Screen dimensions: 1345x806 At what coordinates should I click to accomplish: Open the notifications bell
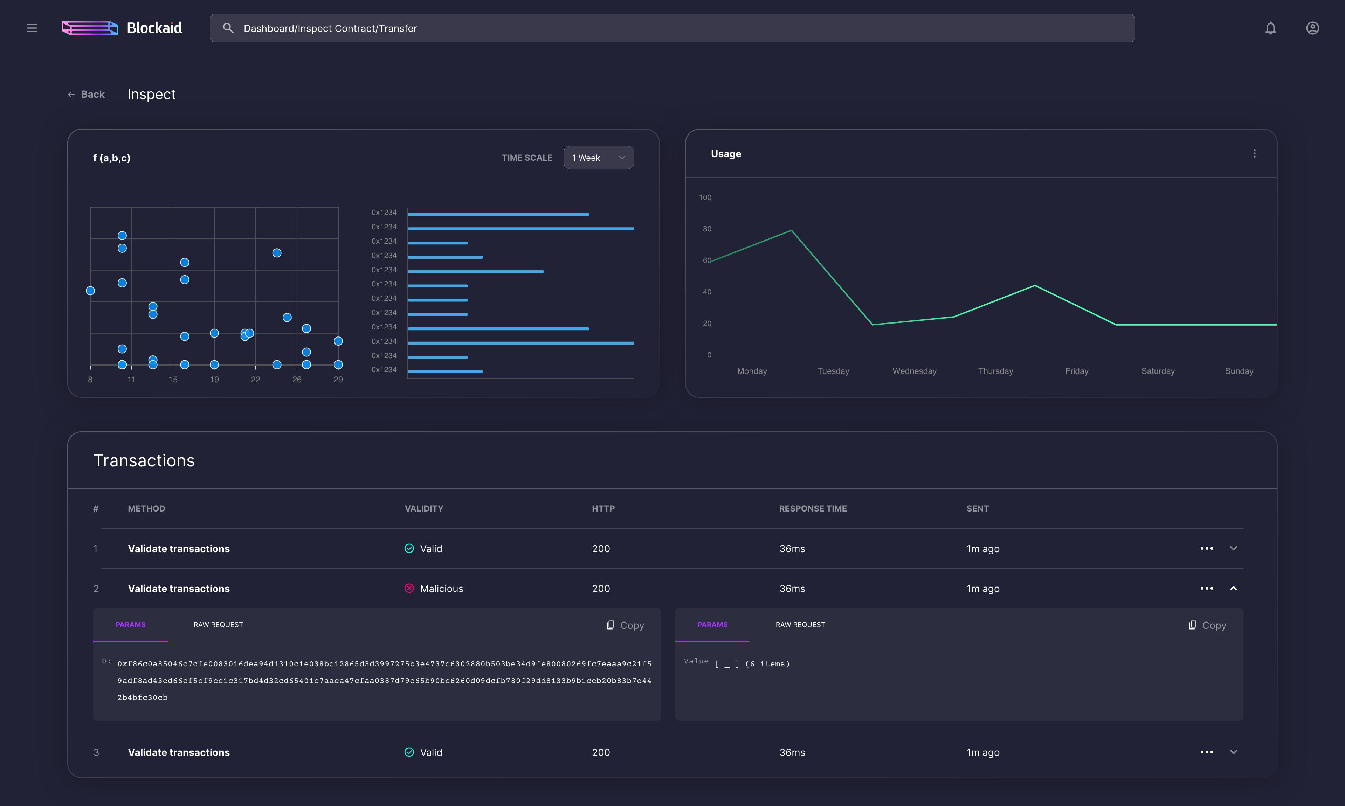(1270, 28)
